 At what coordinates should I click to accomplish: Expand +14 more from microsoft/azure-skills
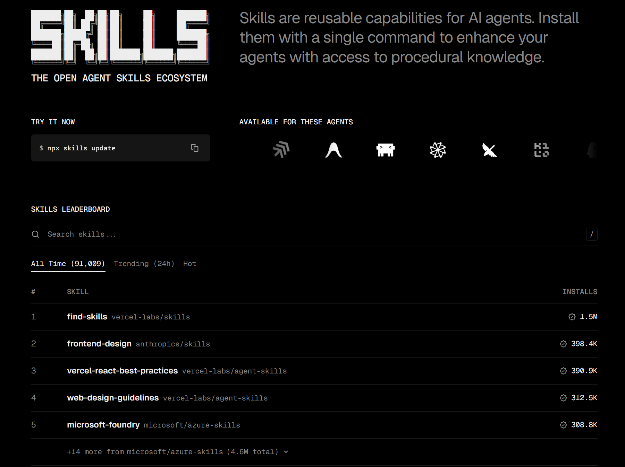point(178,452)
